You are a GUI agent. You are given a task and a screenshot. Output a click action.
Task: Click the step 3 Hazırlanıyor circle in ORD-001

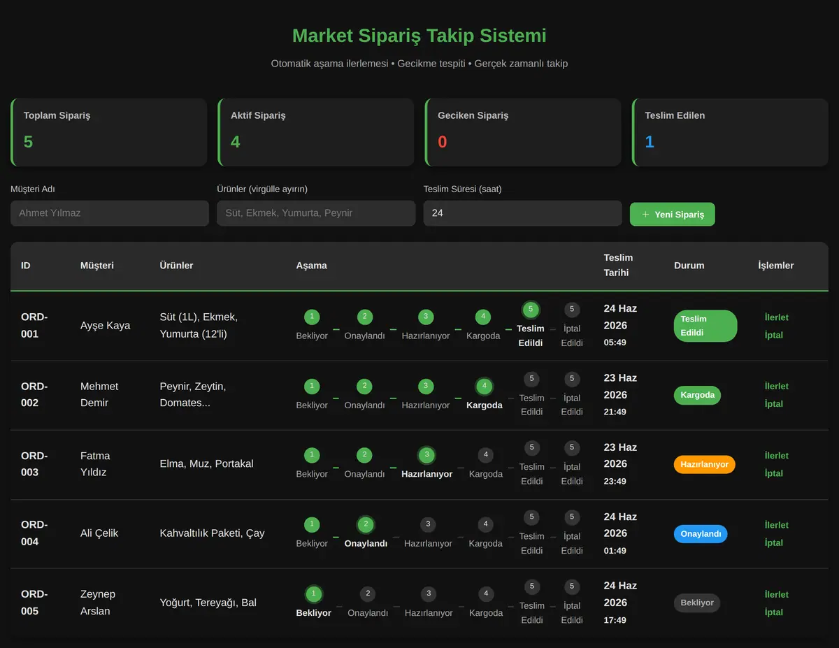point(426,317)
